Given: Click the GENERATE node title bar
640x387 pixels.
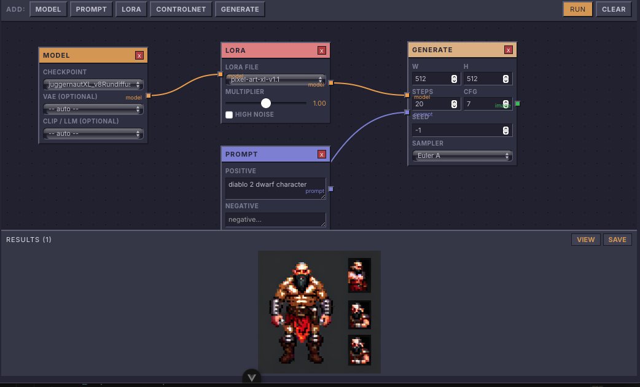Looking at the screenshot, I should 462,50.
